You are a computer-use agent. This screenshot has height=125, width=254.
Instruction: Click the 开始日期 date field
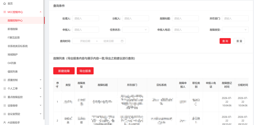85,41
